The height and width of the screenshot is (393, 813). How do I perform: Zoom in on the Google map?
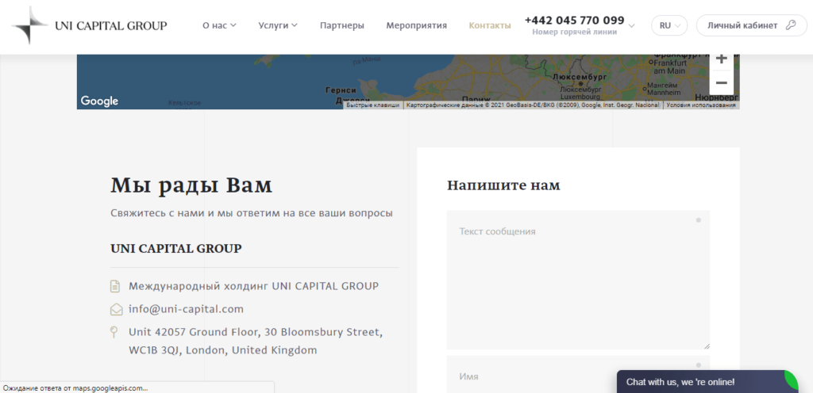[x=721, y=60]
